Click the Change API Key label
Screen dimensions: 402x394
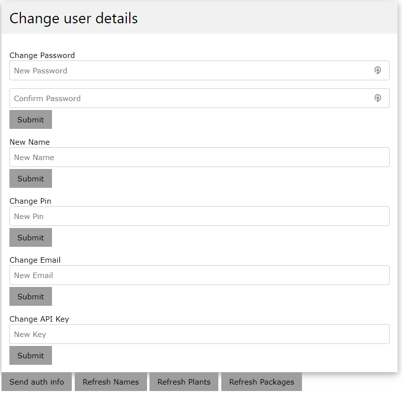point(39,319)
